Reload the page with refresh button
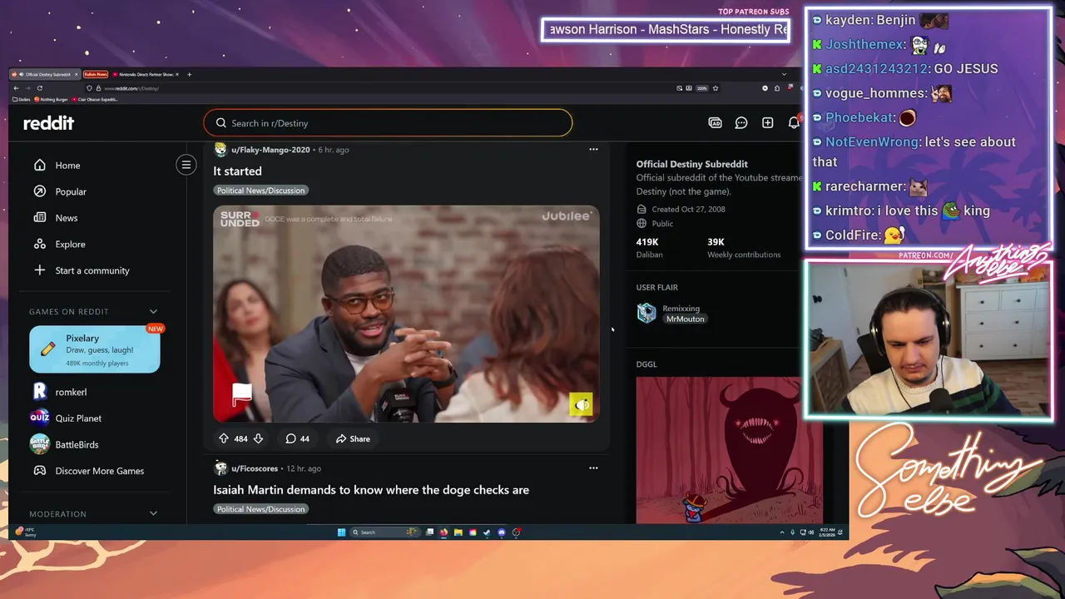This screenshot has height=599, width=1065. click(40, 88)
